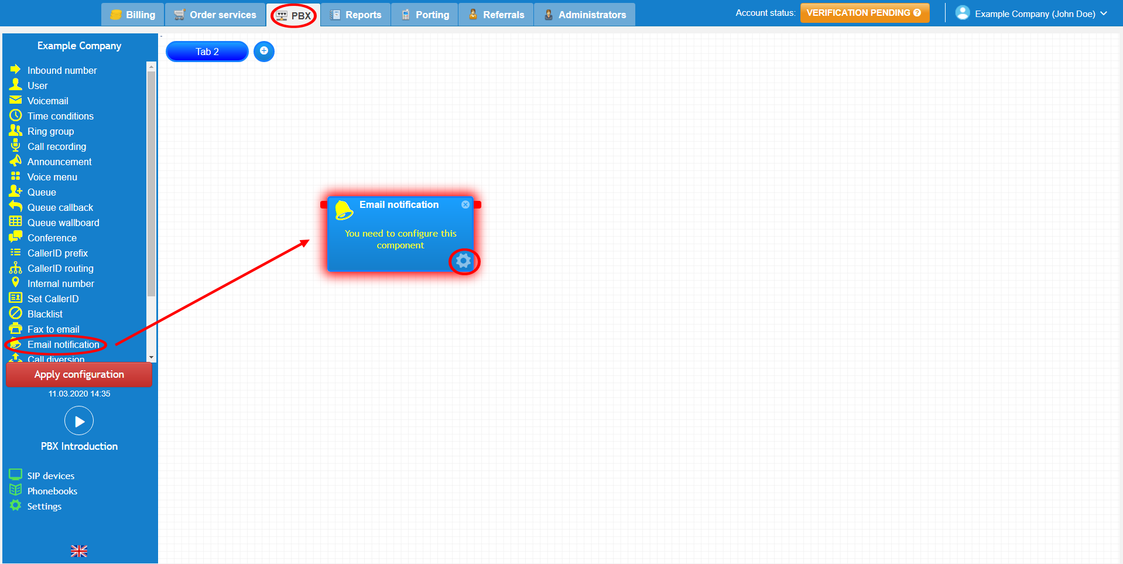
Task: Click the Inbound number arrow icon
Action: [x=15, y=70]
